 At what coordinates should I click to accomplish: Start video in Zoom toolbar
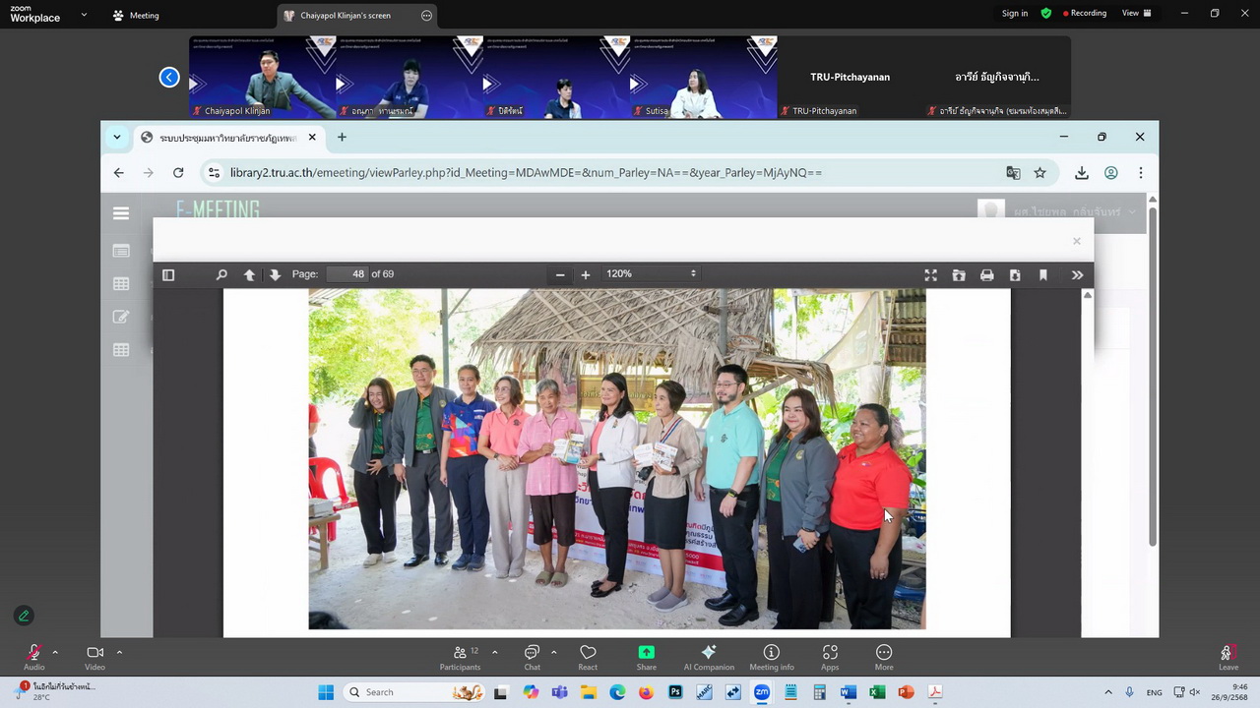click(x=94, y=657)
